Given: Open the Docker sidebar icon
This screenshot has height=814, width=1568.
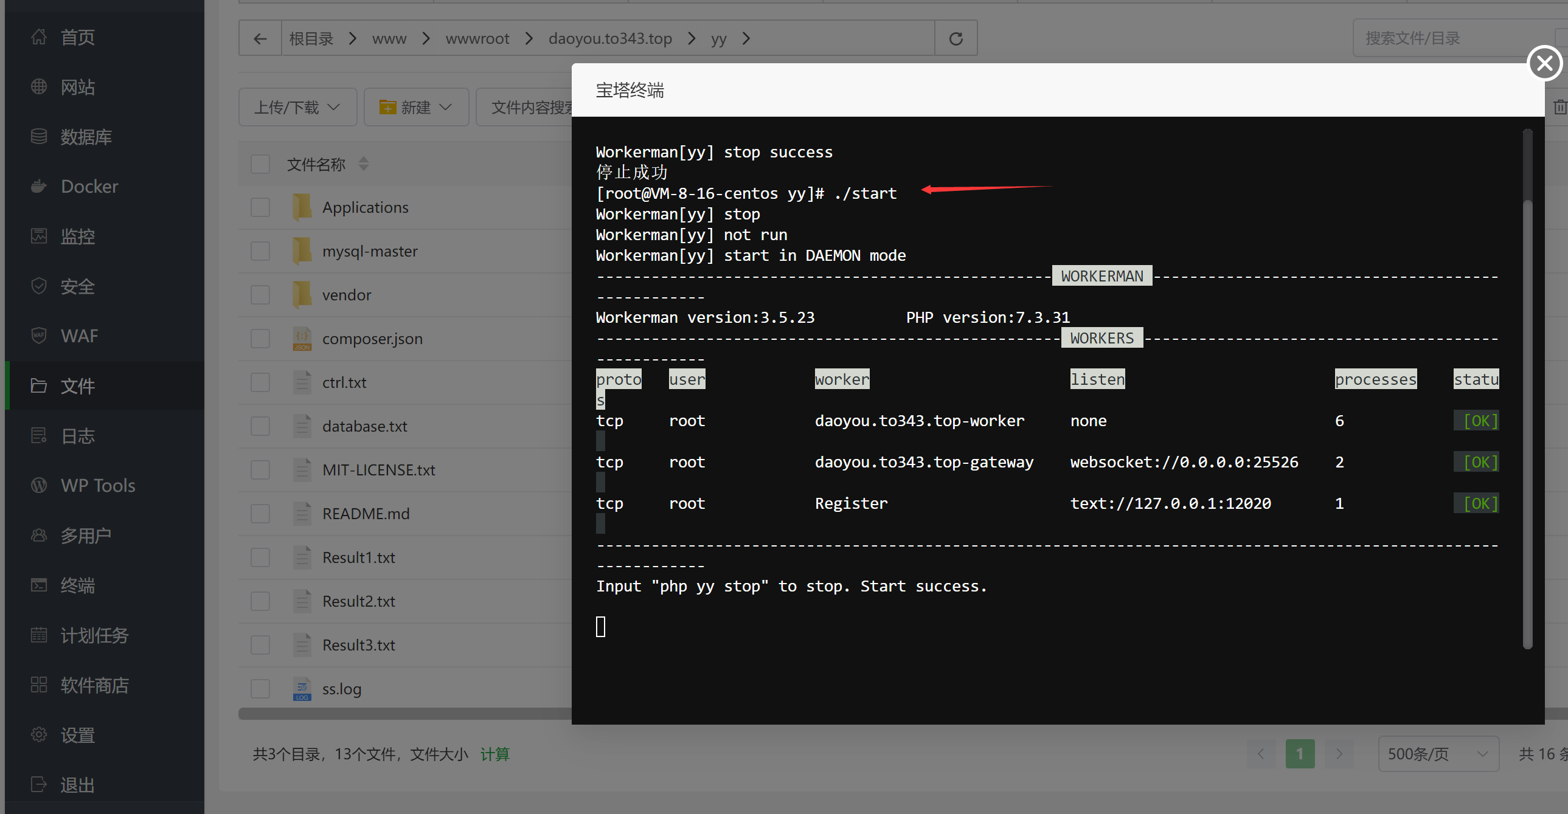Looking at the screenshot, I should [x=39, y=186].
